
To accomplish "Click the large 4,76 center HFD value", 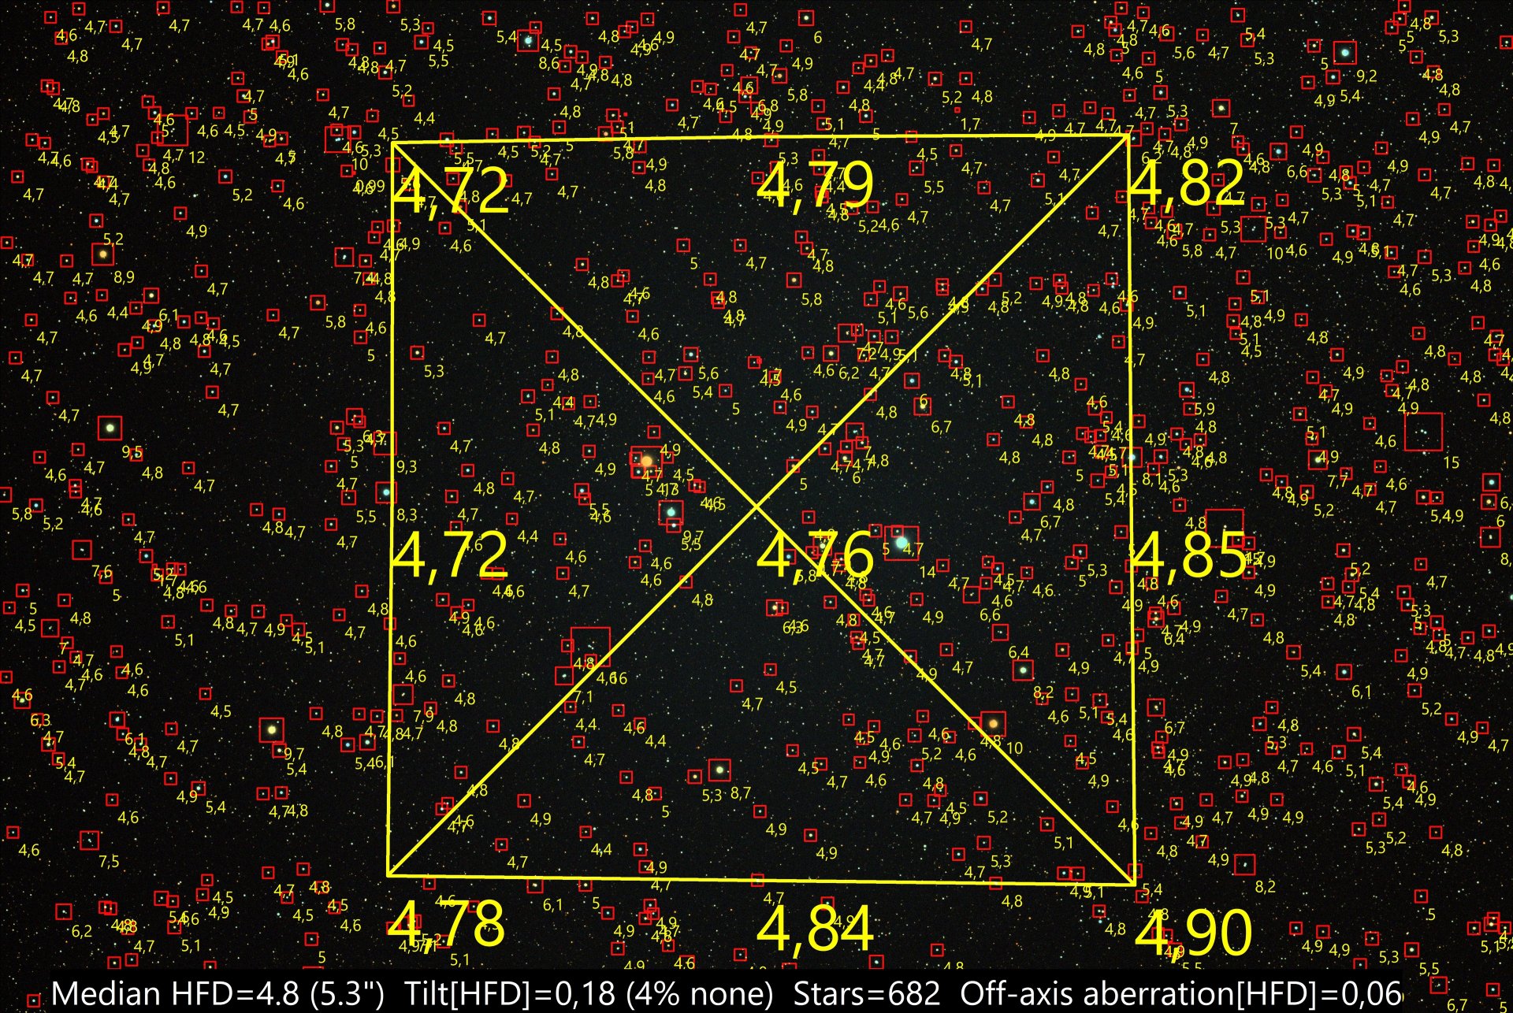I will point(815,555).
